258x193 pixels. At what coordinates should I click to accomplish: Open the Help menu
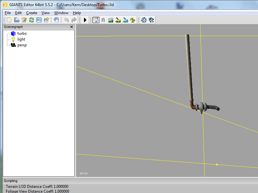point(77,13)
